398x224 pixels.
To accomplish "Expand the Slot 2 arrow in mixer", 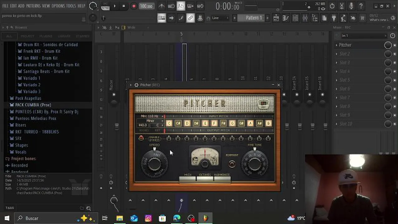I will [336, 54].
